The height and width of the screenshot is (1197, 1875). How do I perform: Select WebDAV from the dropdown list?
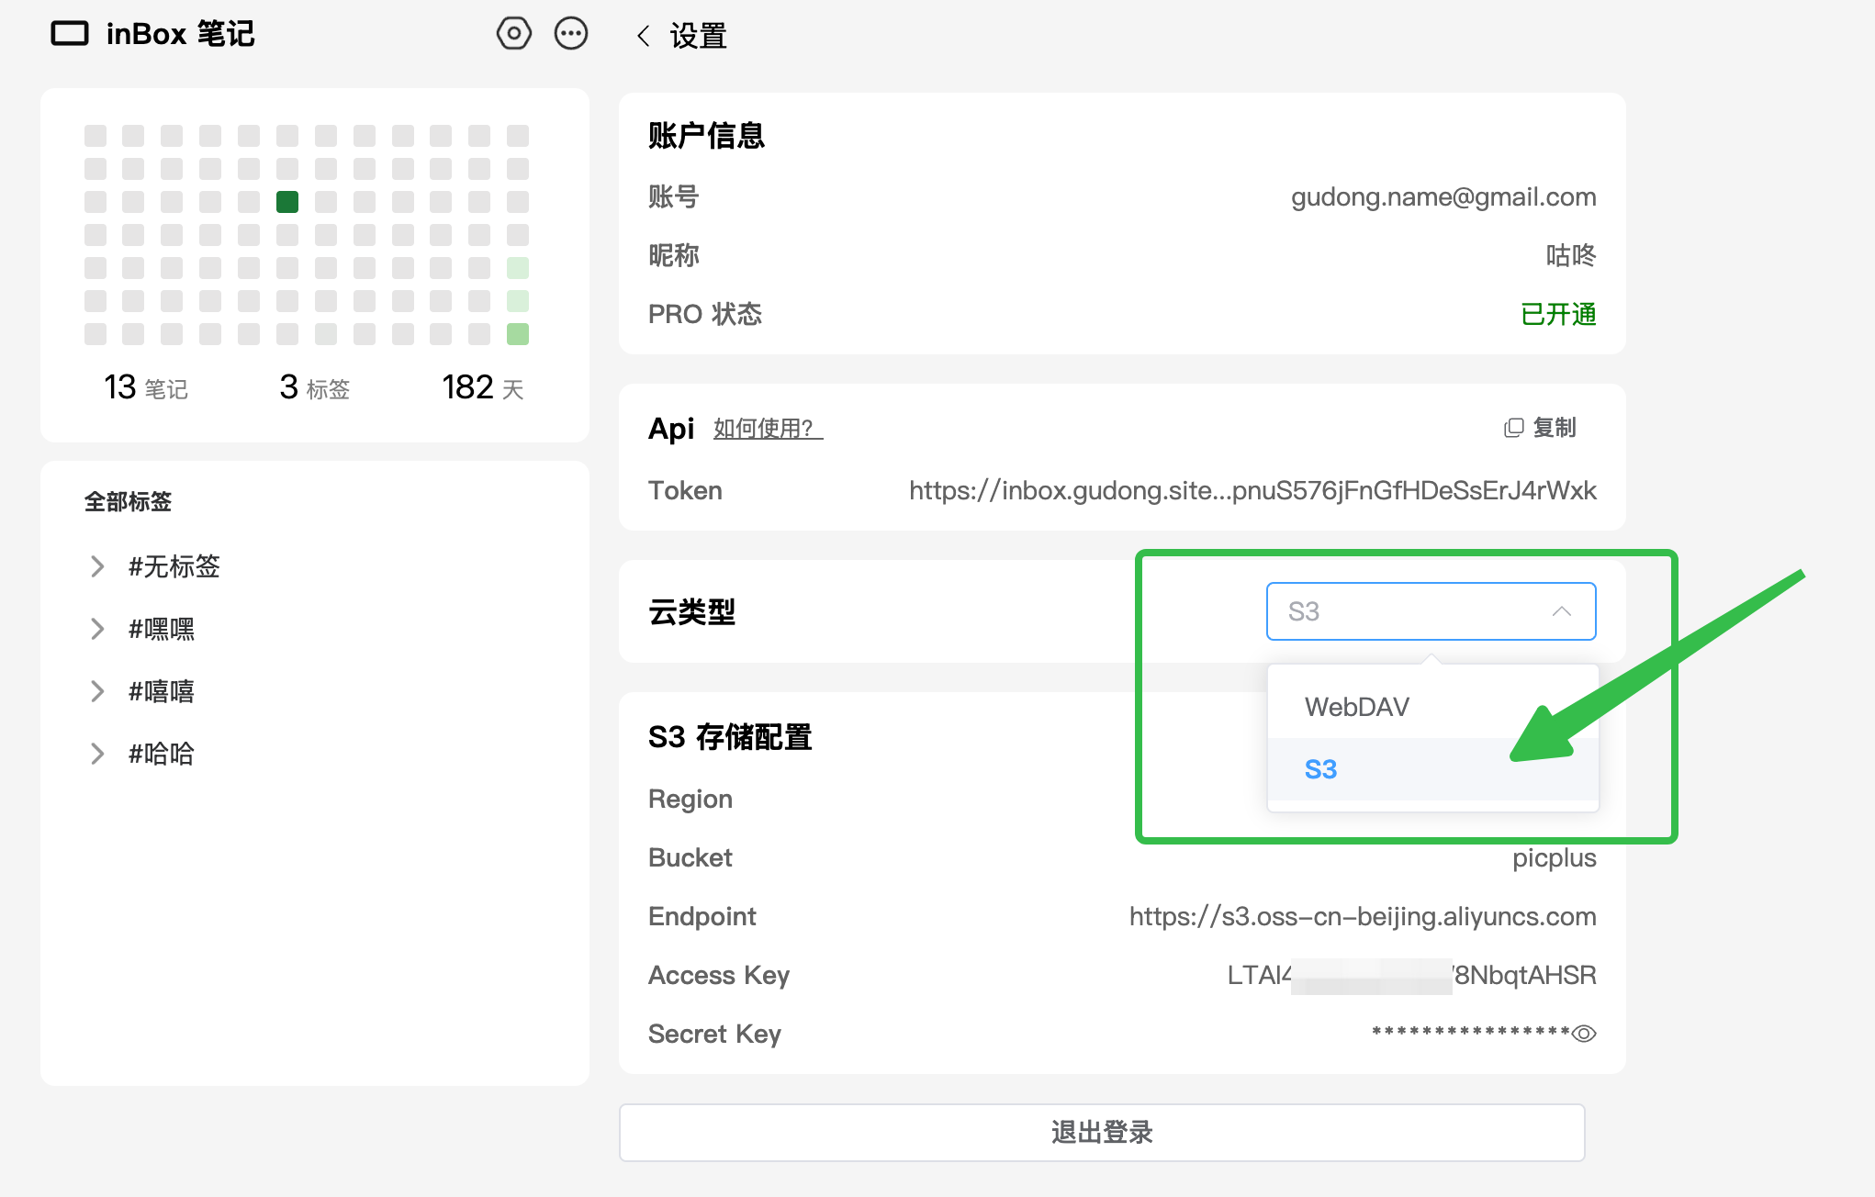coord(1357,707)
